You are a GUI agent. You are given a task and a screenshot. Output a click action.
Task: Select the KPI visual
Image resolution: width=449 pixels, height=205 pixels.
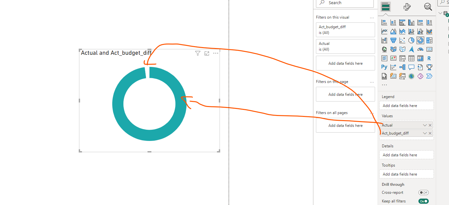(393, 58)
